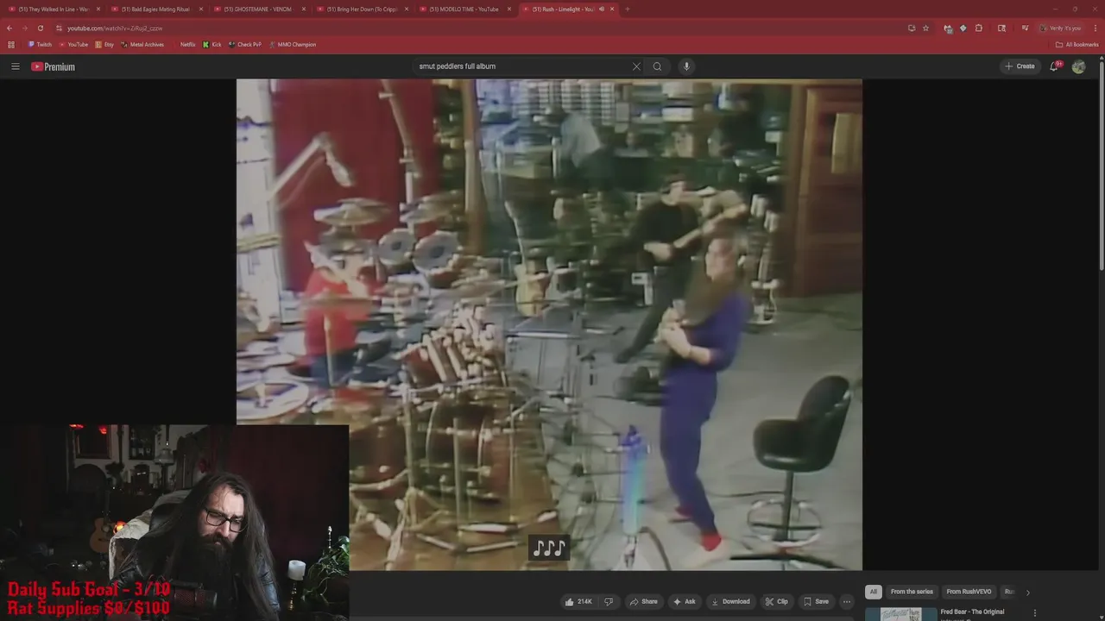Image resolution: width=1105 pixels, height=621 pixels.
Task: Open All Bookmarks folder
Action: click(1077, 44)
